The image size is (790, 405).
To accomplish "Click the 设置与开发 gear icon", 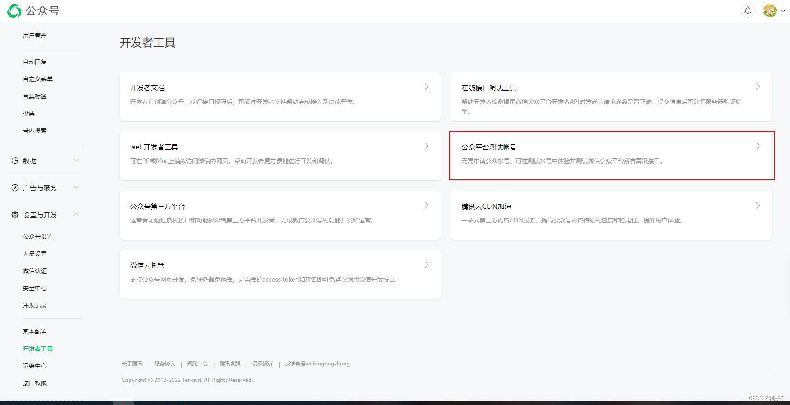I will coord(15,215).
